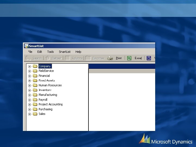Expand the Sales tree node
Viewport: 196px width, 147px height.
pos(29,114)
